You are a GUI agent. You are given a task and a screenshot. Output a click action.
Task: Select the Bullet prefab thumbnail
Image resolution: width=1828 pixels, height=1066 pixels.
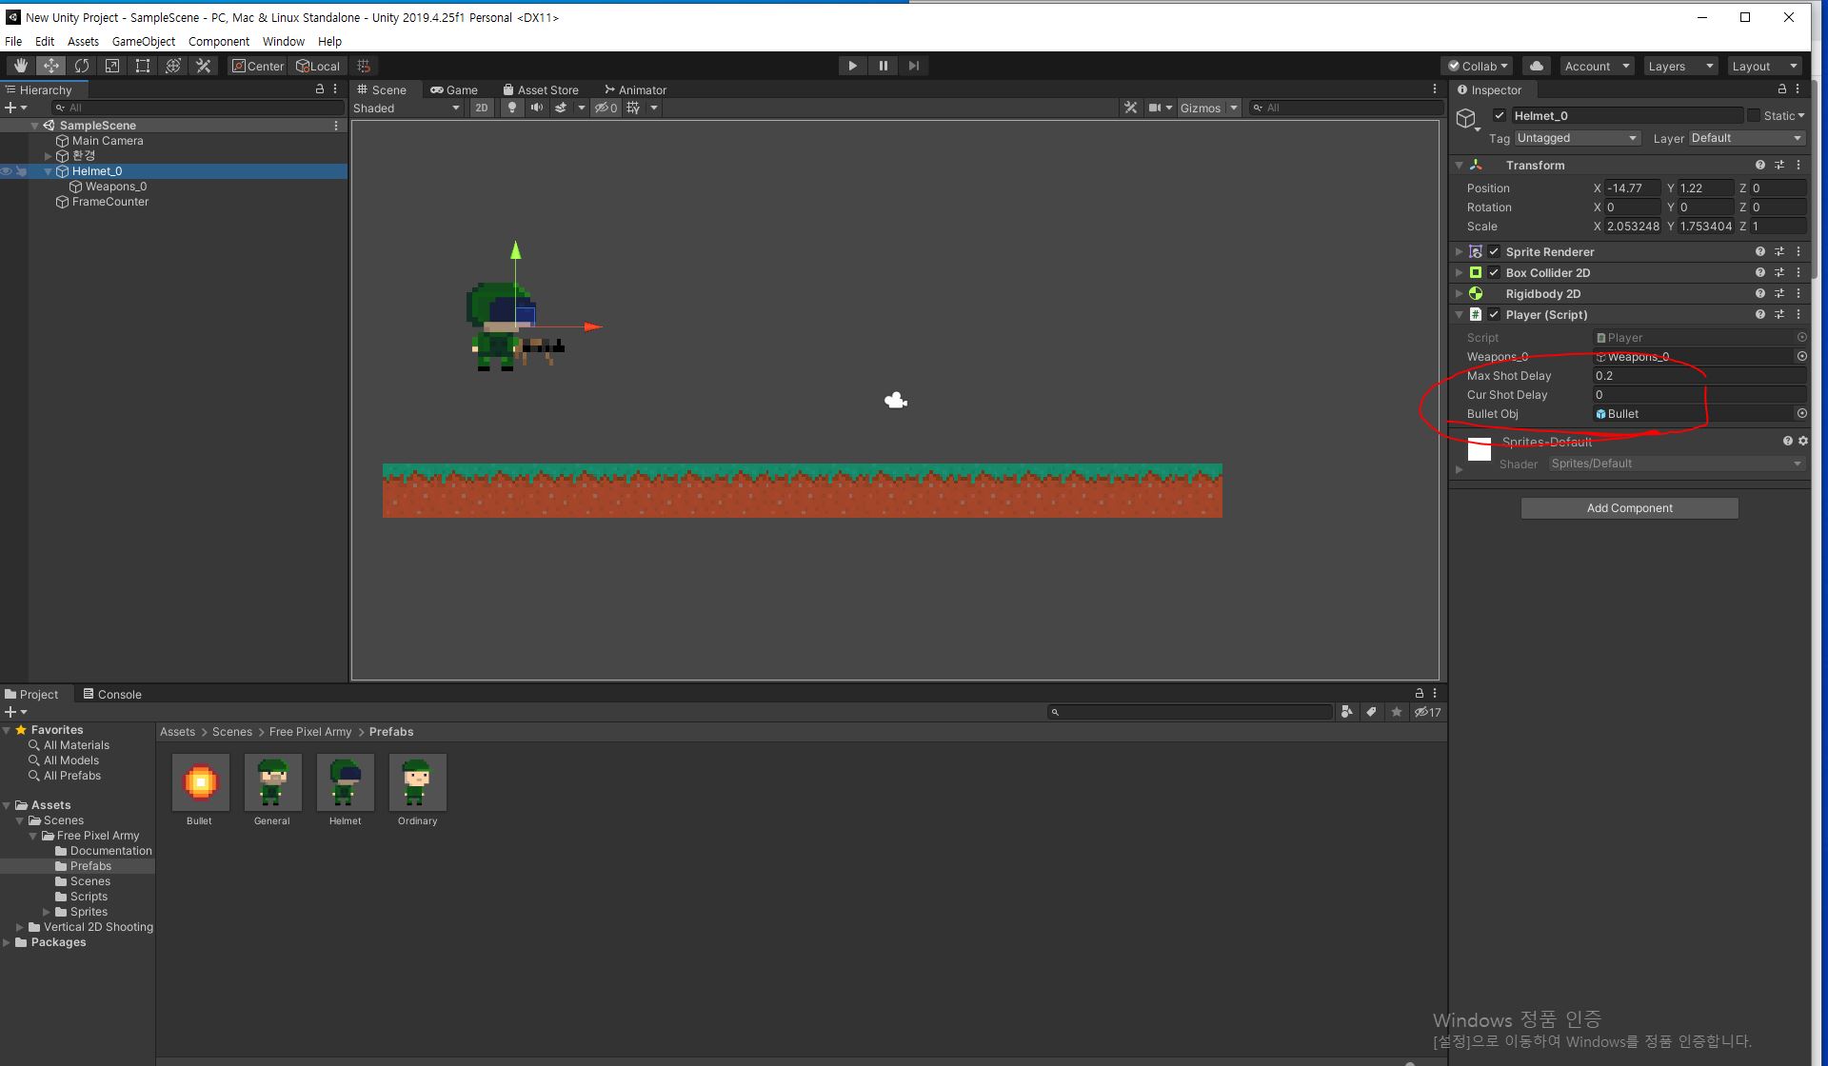click(200, 782)
